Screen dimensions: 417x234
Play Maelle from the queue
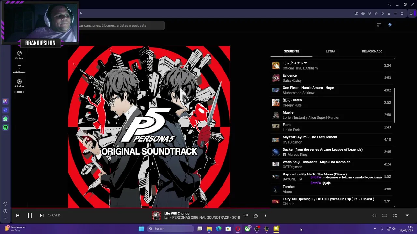(x=332, y=115)
